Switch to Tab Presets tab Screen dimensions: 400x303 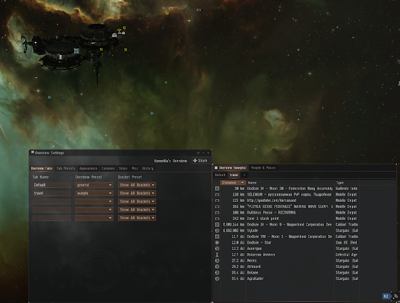(66, 168)
